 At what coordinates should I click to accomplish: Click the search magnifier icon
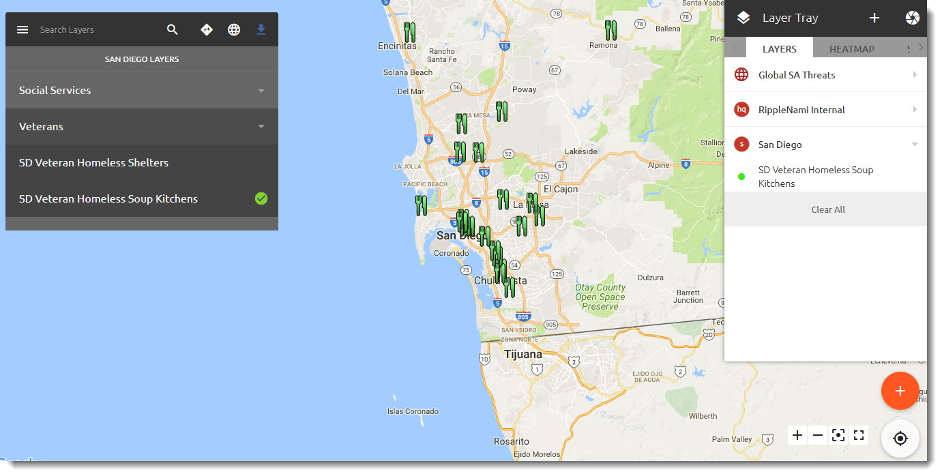coord(172,29)
